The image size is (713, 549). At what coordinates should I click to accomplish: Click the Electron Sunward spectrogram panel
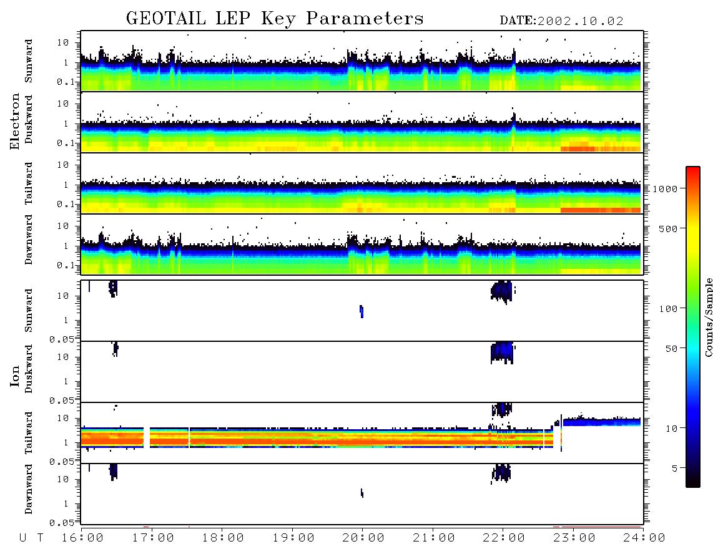362,61
